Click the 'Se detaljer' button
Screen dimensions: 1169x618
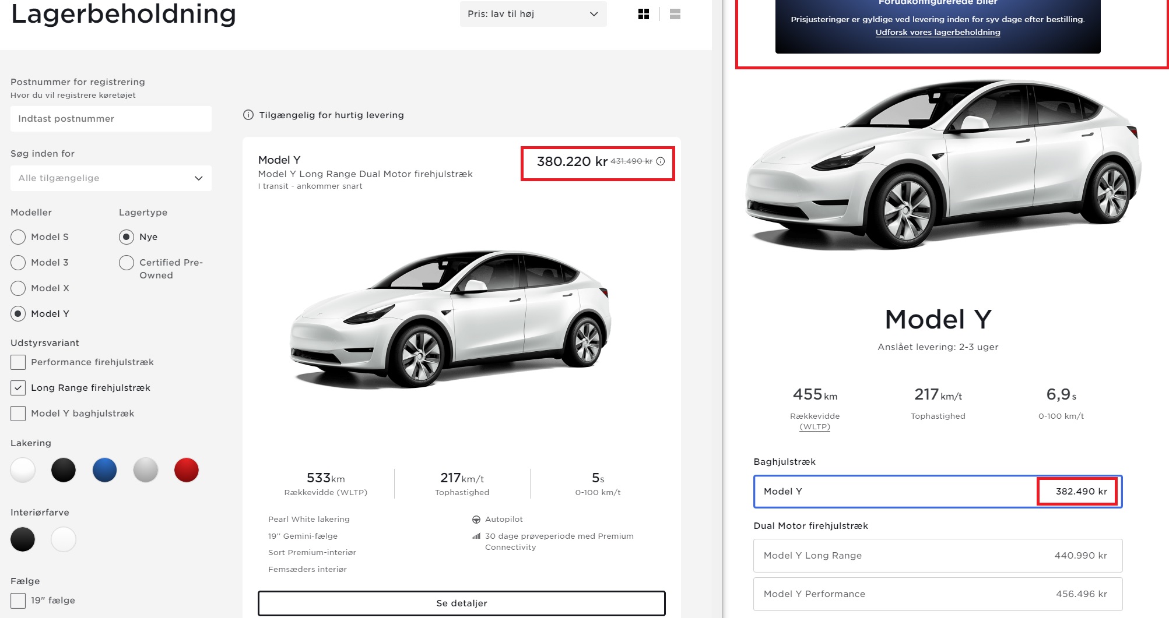(x=461, y=603)
